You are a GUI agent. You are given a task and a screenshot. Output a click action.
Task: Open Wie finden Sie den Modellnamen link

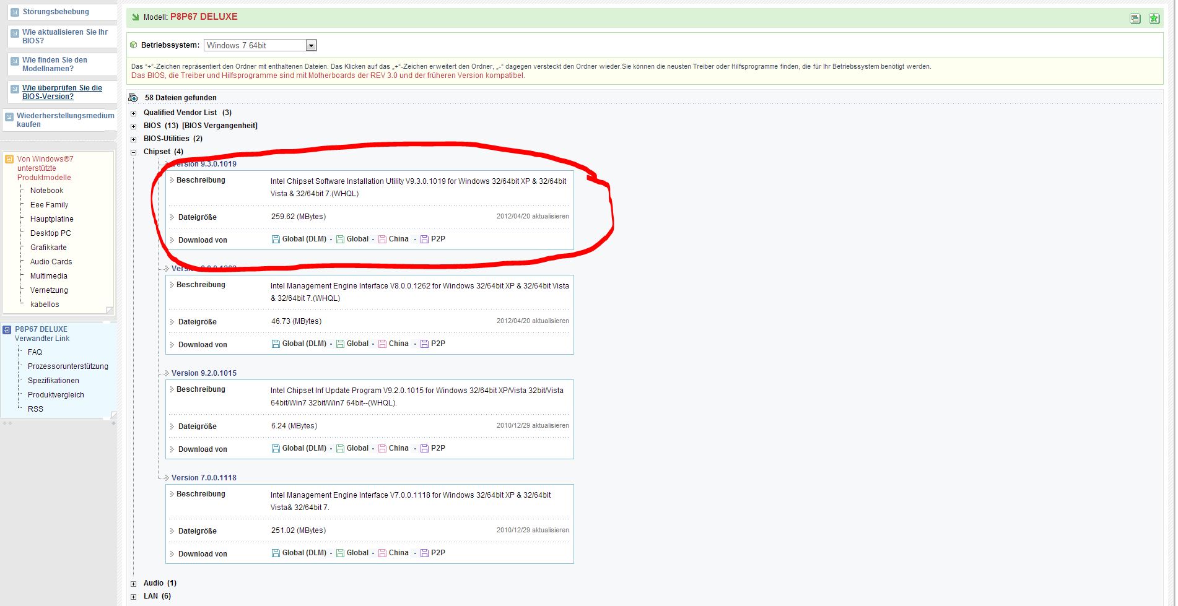(55, 64)
